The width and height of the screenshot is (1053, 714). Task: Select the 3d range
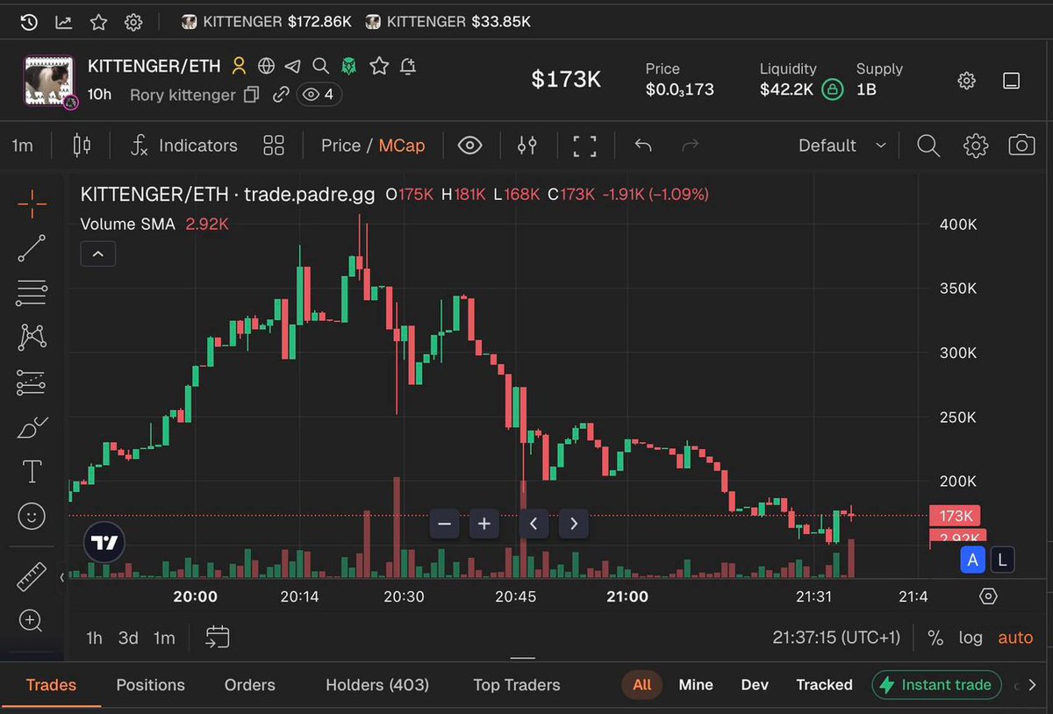pos(128,638)
